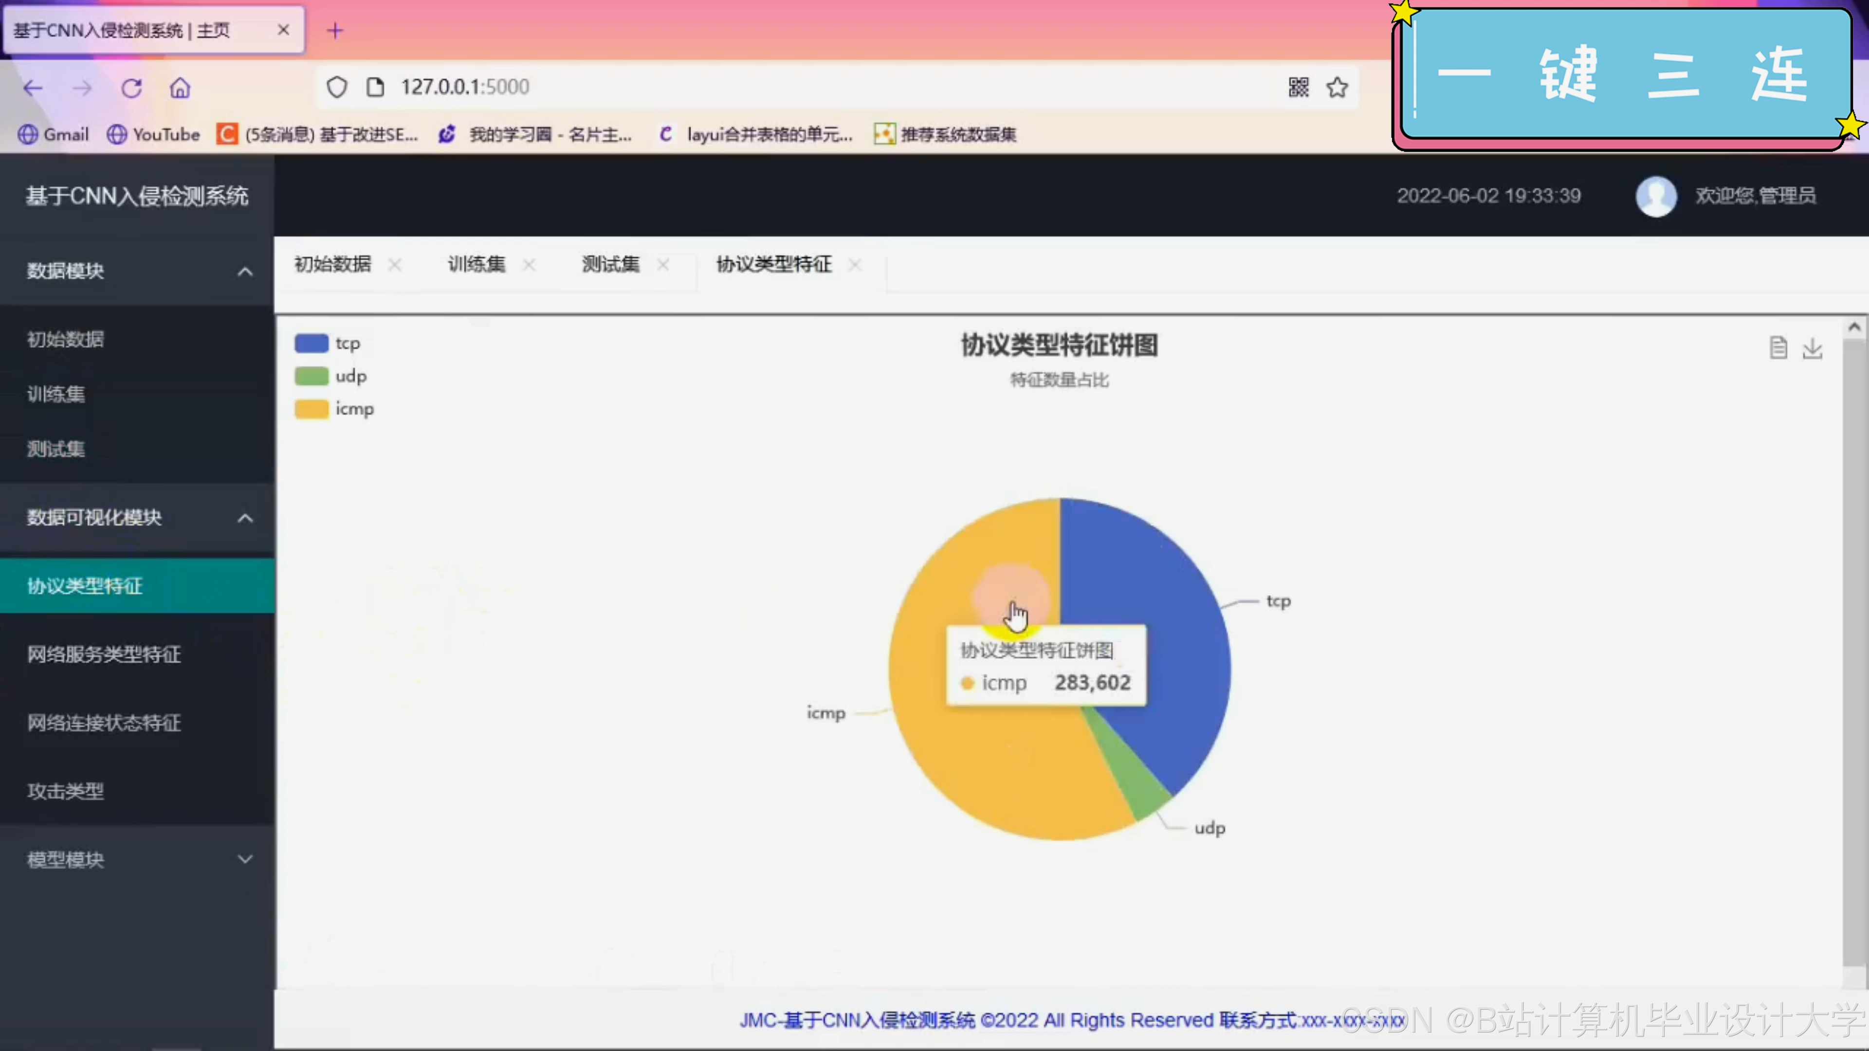
Task: Open a new browser tab
Action: click(x=334, y=31)
